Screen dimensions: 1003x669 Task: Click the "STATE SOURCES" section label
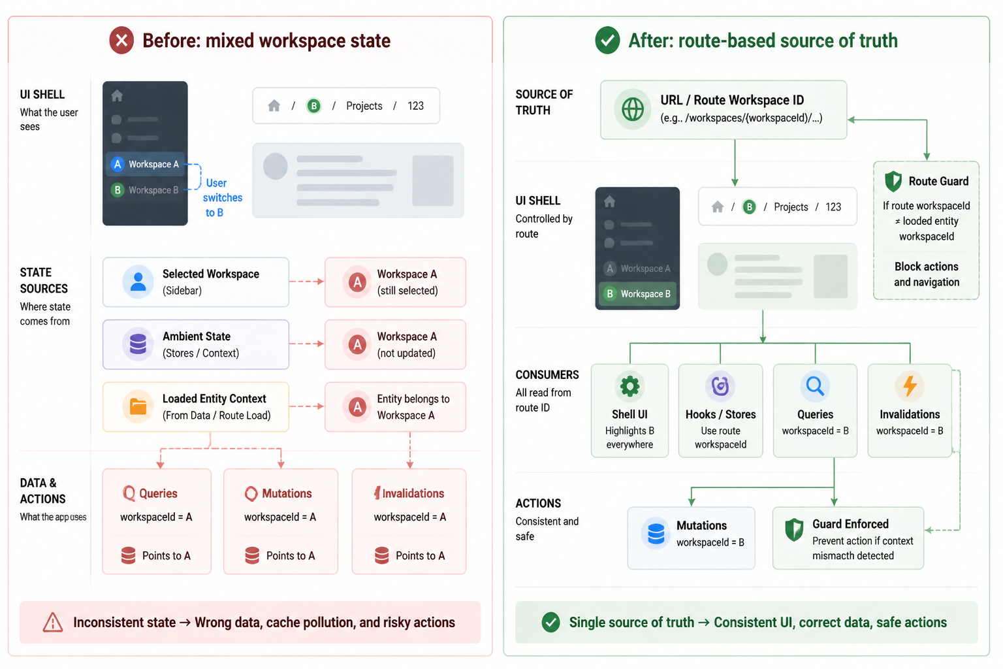(x=44, y=280)
